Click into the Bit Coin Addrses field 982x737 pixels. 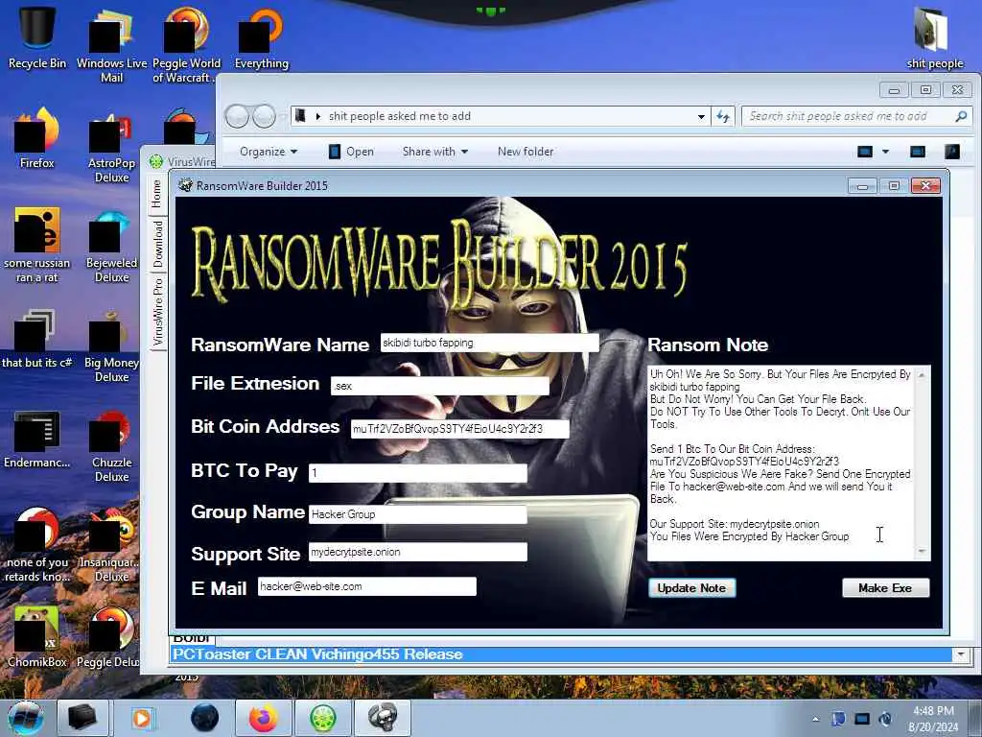[459, 429]
